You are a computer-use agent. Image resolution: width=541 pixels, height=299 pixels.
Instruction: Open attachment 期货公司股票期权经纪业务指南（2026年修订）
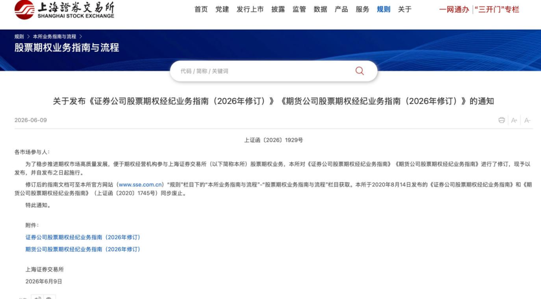point(83,249)
